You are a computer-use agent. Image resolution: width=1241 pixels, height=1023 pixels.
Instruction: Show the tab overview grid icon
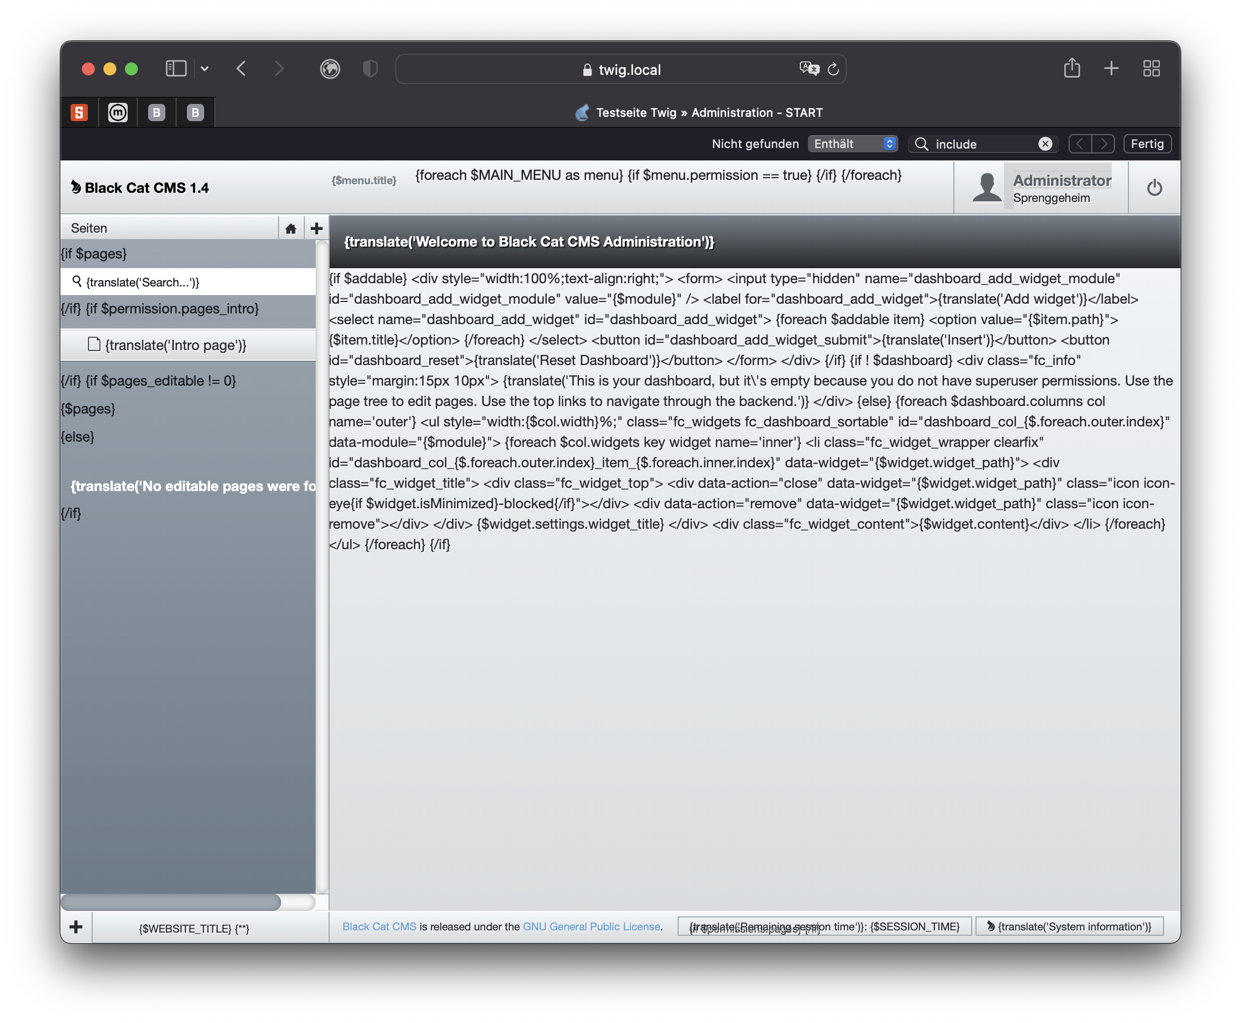point(1151,68)
